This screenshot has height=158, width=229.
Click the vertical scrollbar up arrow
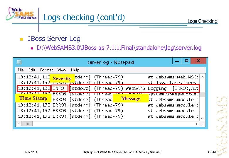point(202,77)
